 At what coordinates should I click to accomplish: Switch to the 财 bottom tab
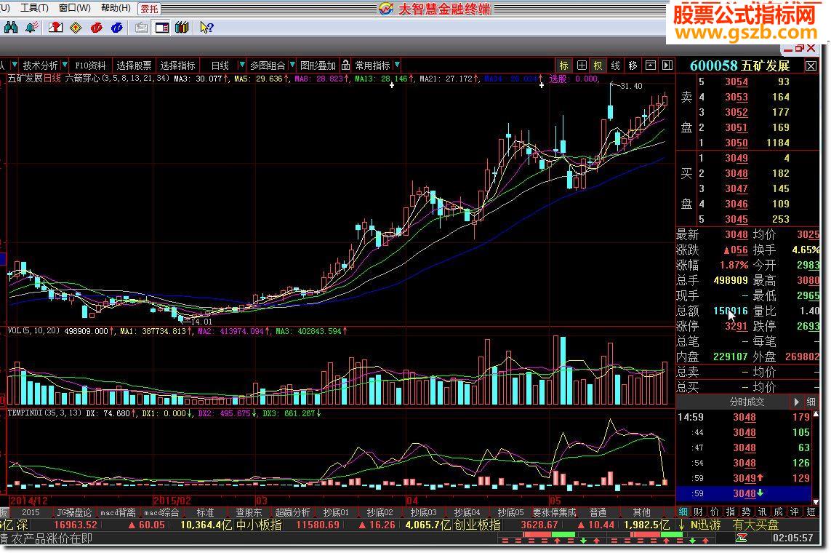tap(698, 512)
